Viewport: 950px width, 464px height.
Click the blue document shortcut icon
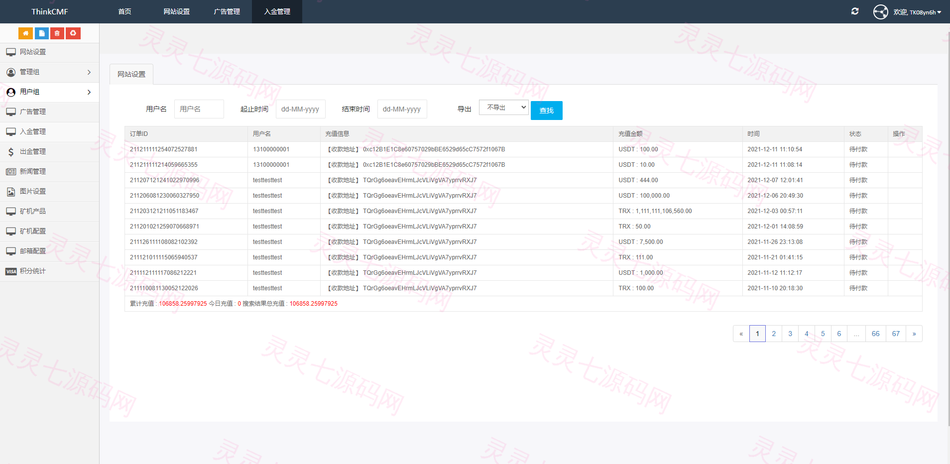[x=41, y=33]
